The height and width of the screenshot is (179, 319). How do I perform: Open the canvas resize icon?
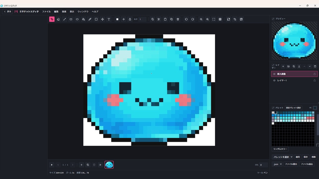click(x=228, y=19)
